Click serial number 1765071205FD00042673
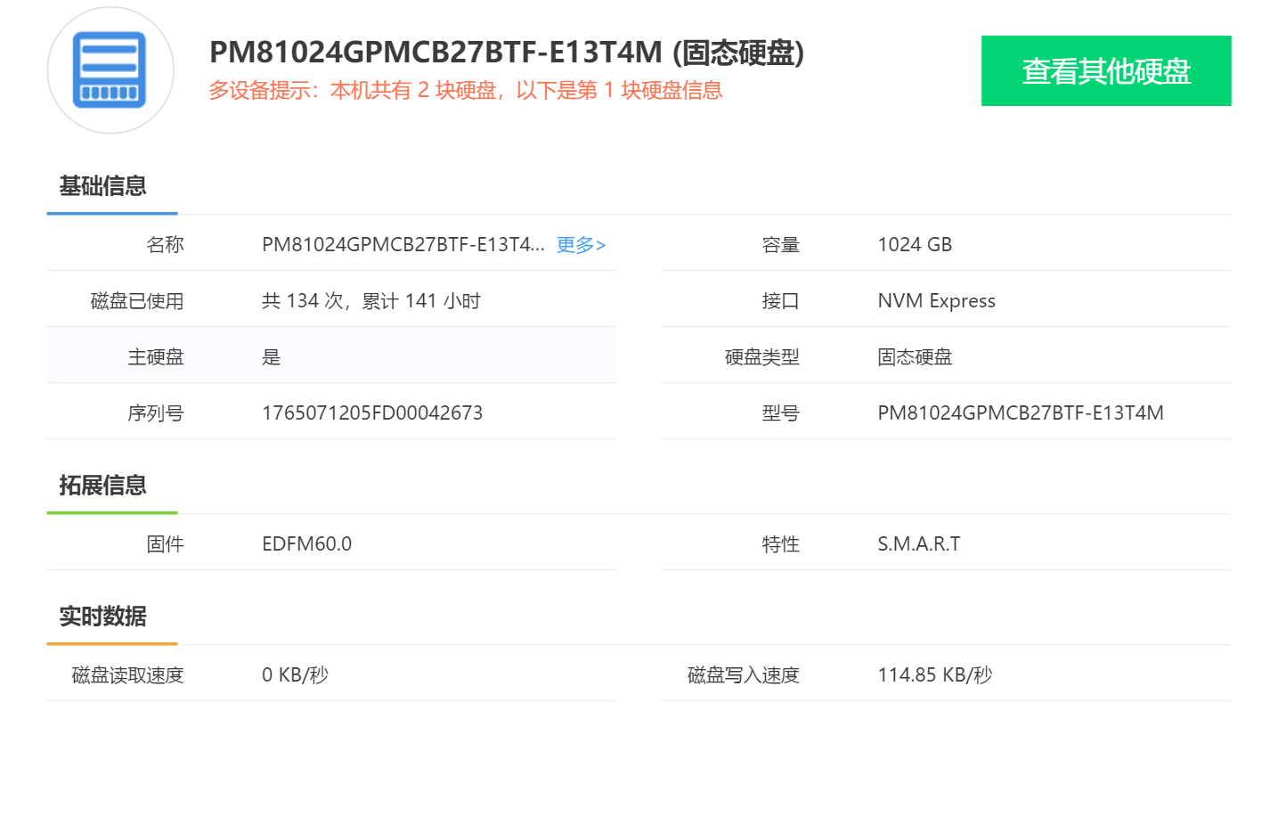 pyautogui.click(x=372, y=413)
